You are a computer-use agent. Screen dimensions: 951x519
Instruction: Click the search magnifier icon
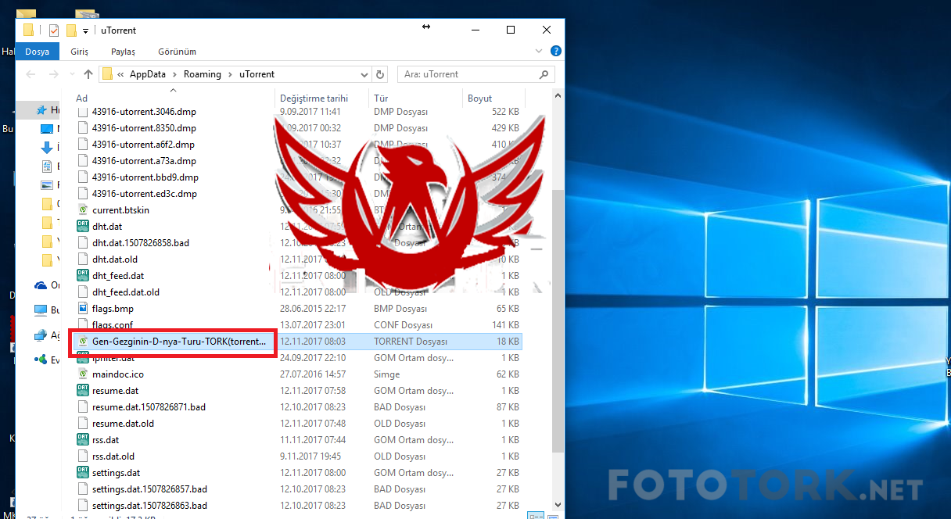click(x=544, y=74)
